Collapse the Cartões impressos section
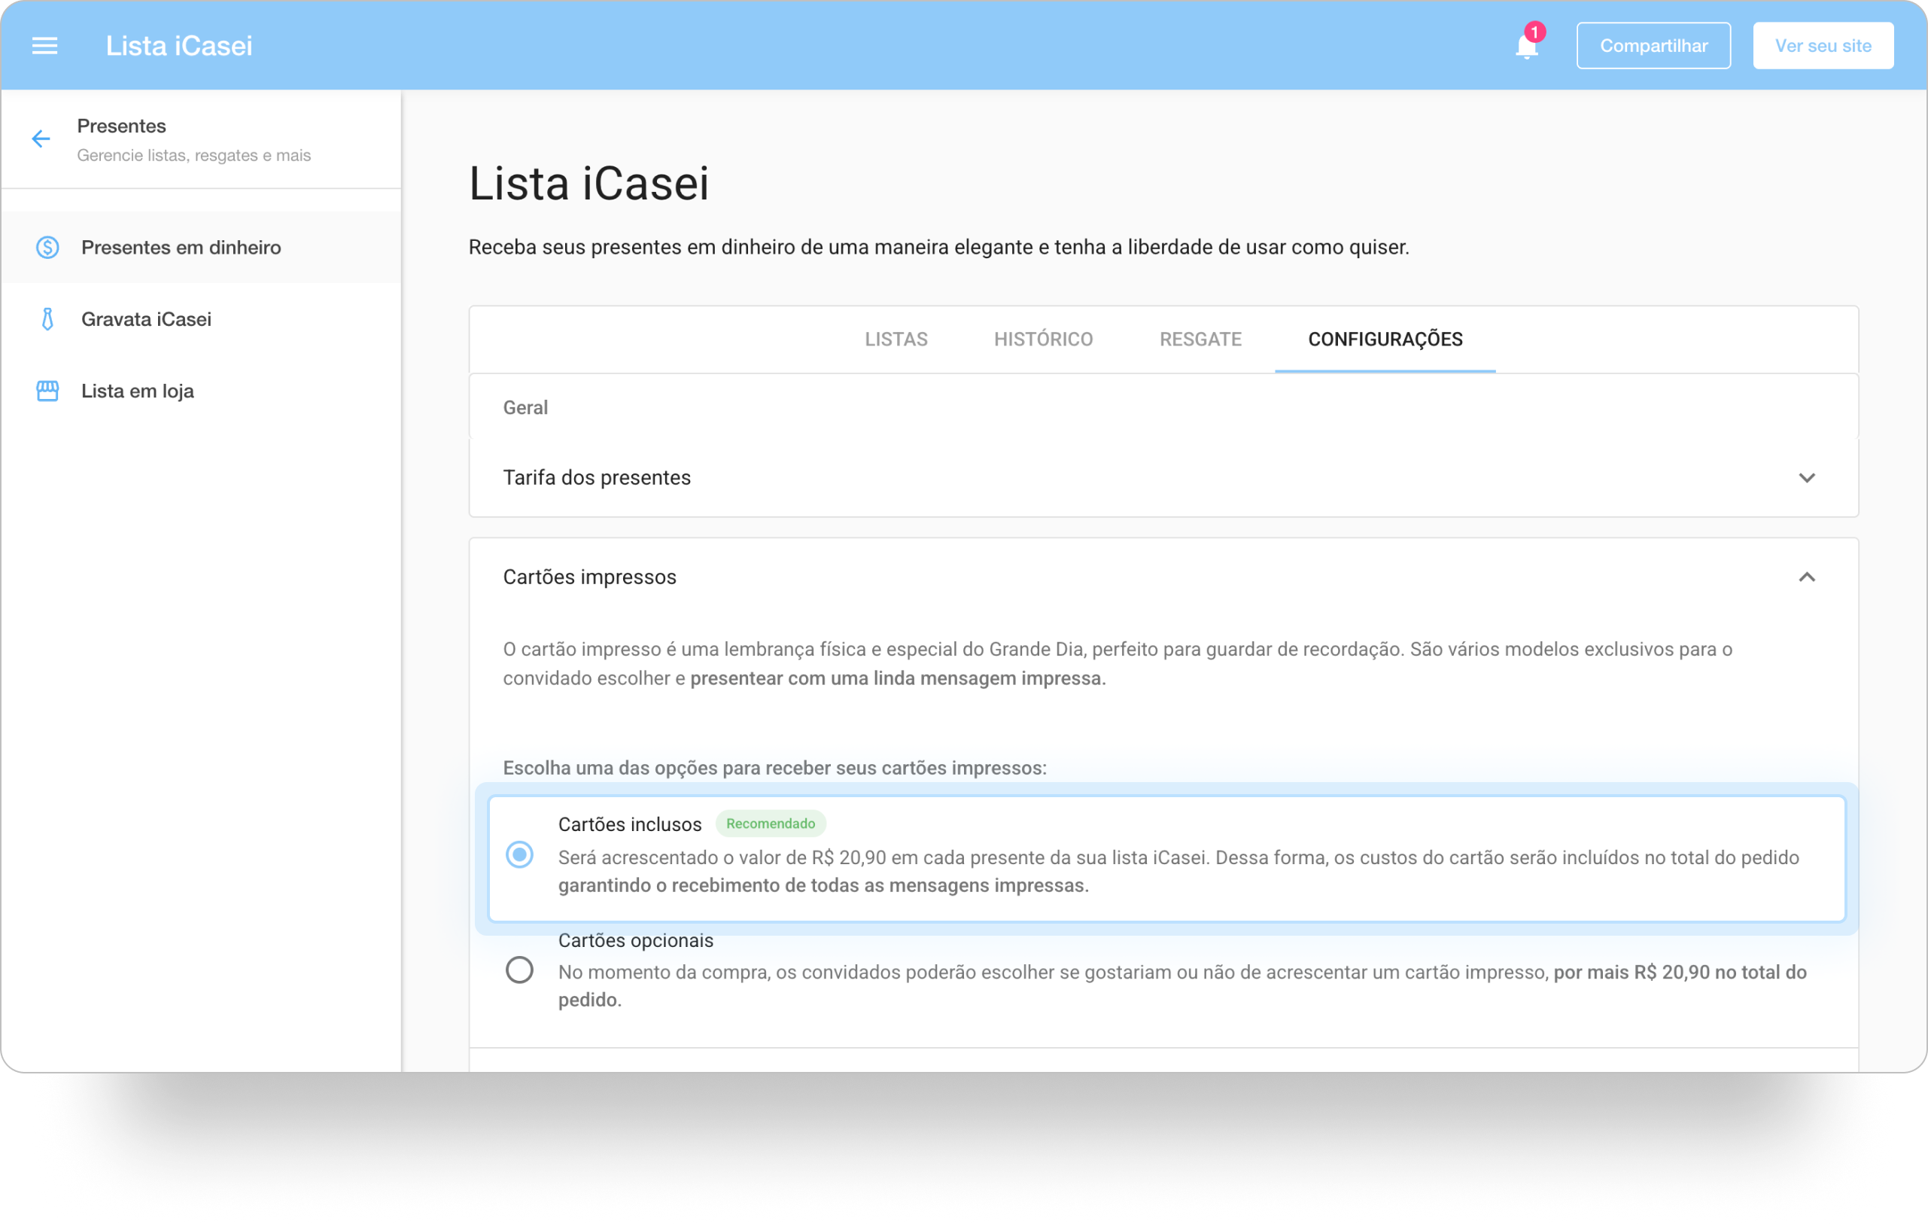 pyautogui.click(x=1807, y=577)
